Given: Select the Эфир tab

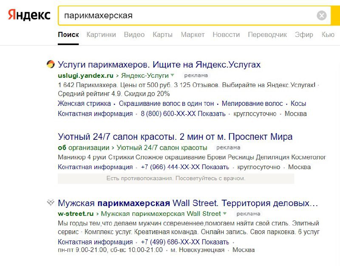Looking at the screenshot, I should pyautogui.click(x=304, y=35).
